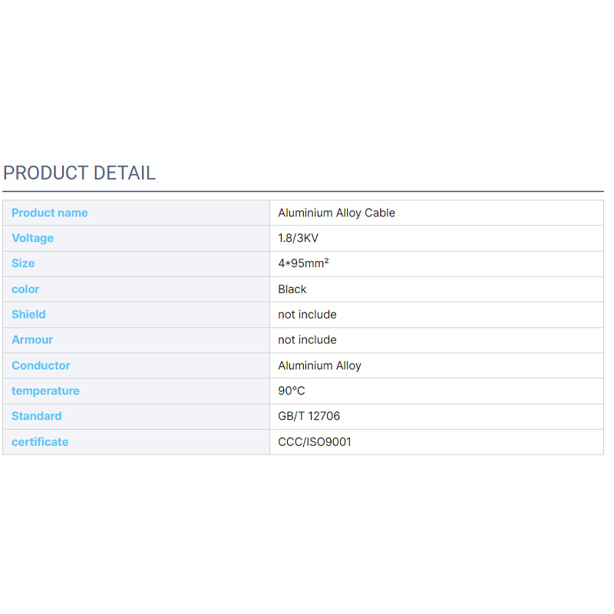614x614 pixels.
Task: Click the Aluminium Alloy conductor value
Action: click(x=319, y=365)
